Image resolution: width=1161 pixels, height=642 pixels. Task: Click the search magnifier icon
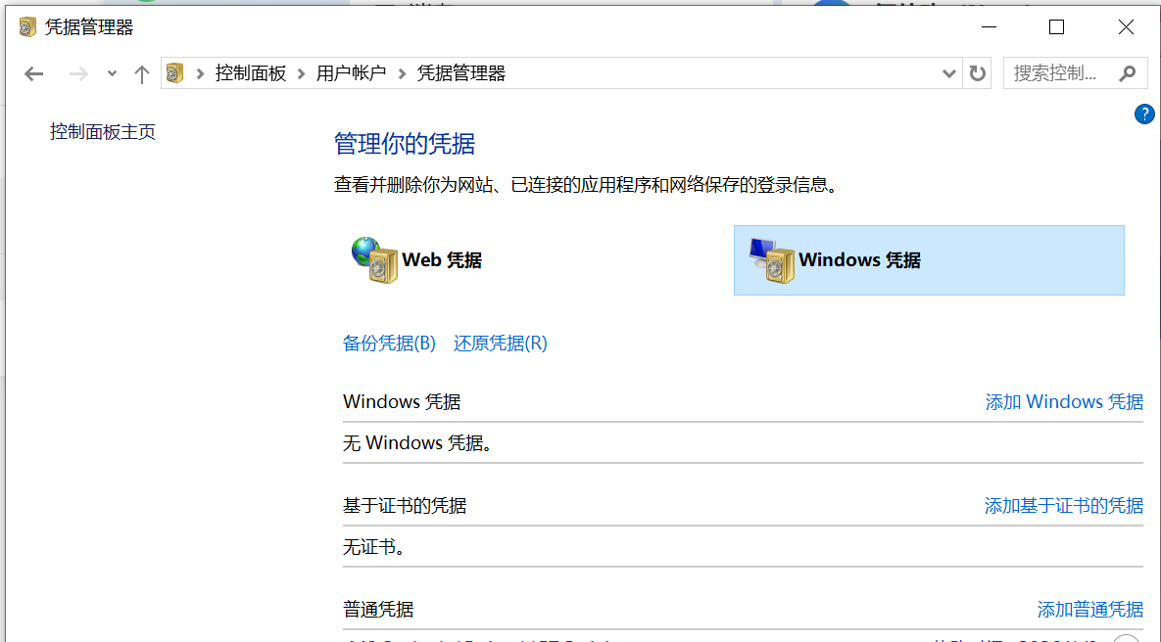pyautogui.click(x=1128, y=73)
